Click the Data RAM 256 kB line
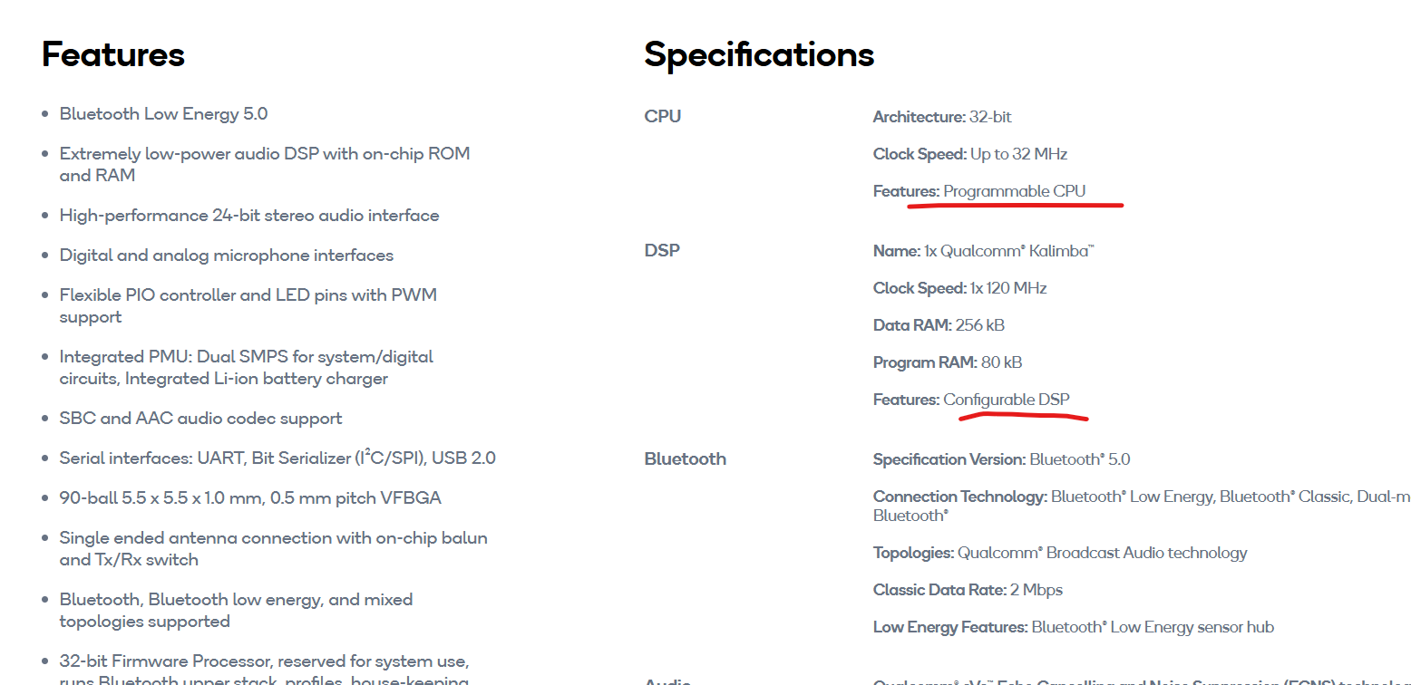This screenshot has height=685, width=1411. click(938, 325)
